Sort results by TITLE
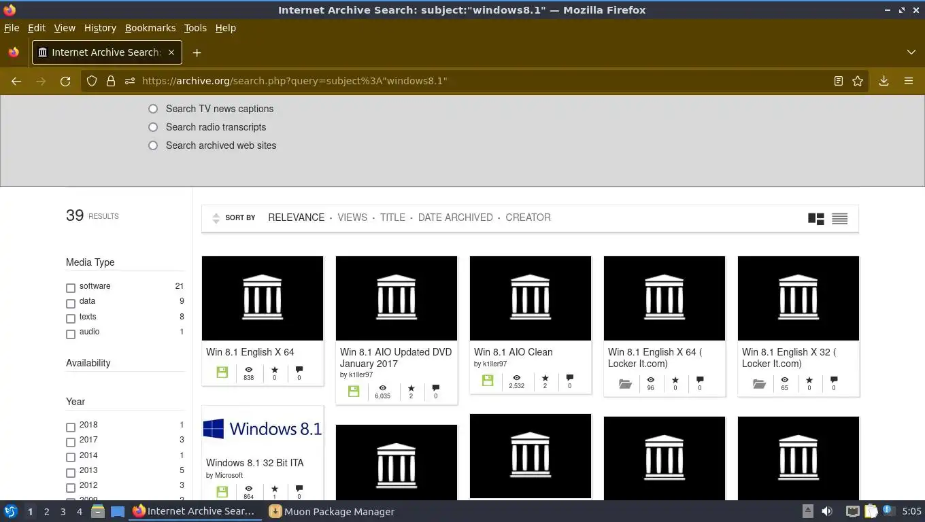Viewport: 925px width, 522px height. pyautogui.click(x=392, y=217)
